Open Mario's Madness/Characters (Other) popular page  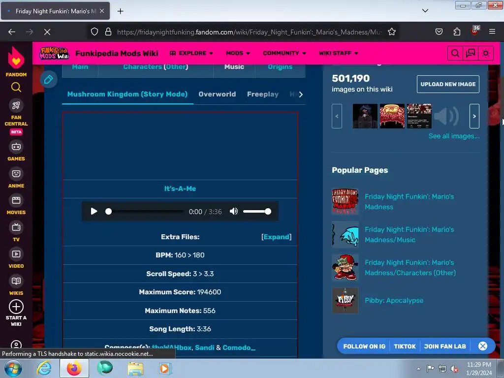[410, 267]
